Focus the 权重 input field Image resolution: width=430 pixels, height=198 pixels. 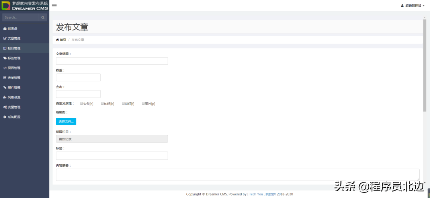pos(78,77)
